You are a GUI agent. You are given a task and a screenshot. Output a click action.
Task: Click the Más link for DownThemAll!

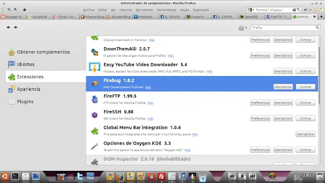tap(171, 56)
